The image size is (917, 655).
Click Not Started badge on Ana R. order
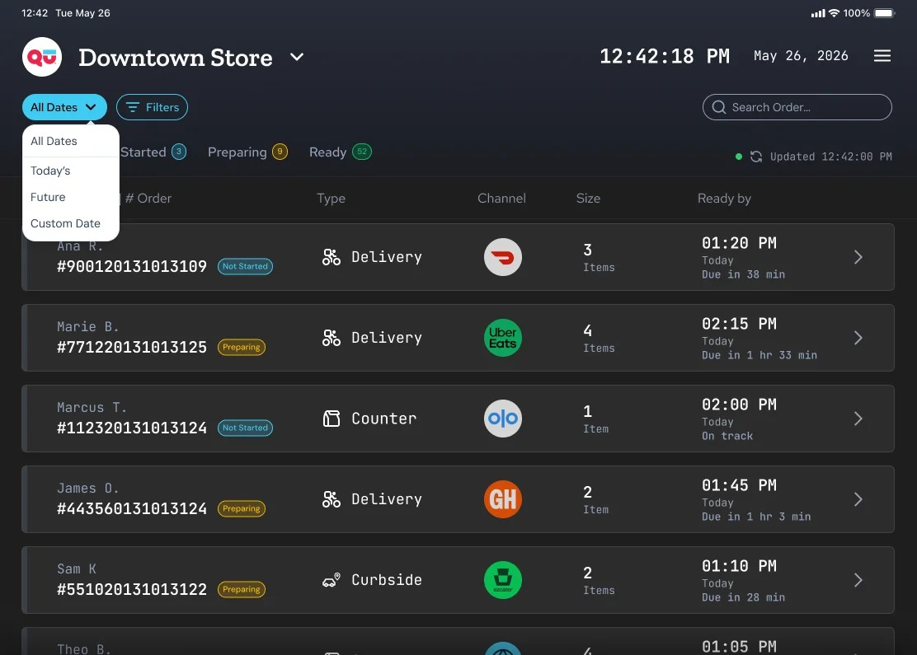click(x=245, y=266)
